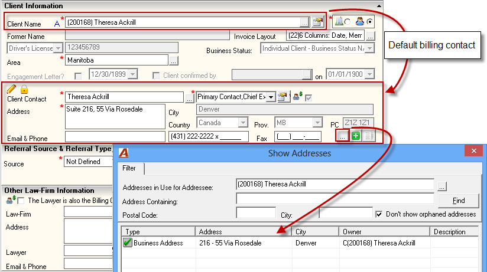Open the Driver's License type dropdown
487x272 pixels.
(x=58, y=48)
